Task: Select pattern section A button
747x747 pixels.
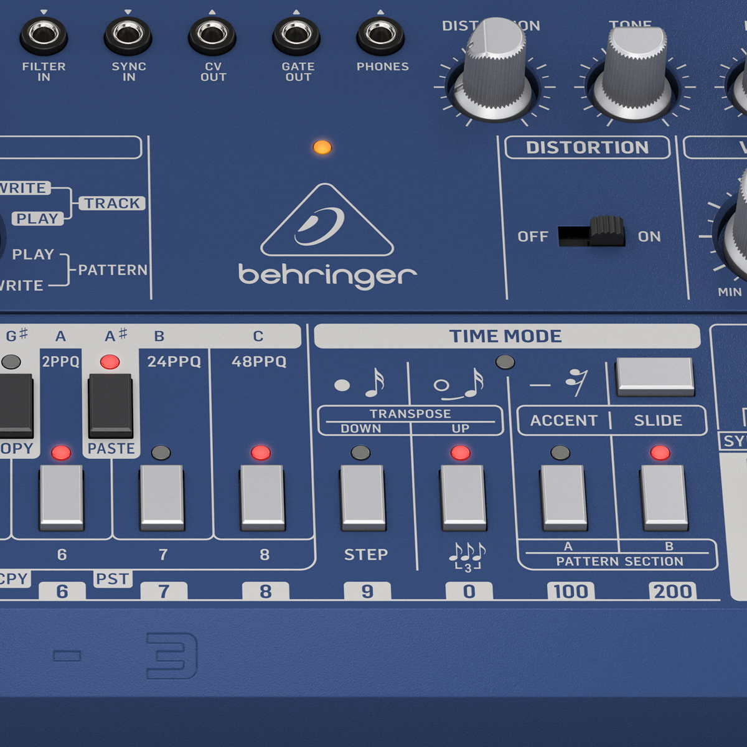Action: click(563, 497)
